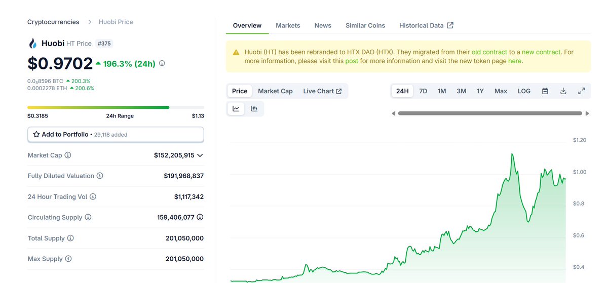Select the Max time range

click(501, 91)
